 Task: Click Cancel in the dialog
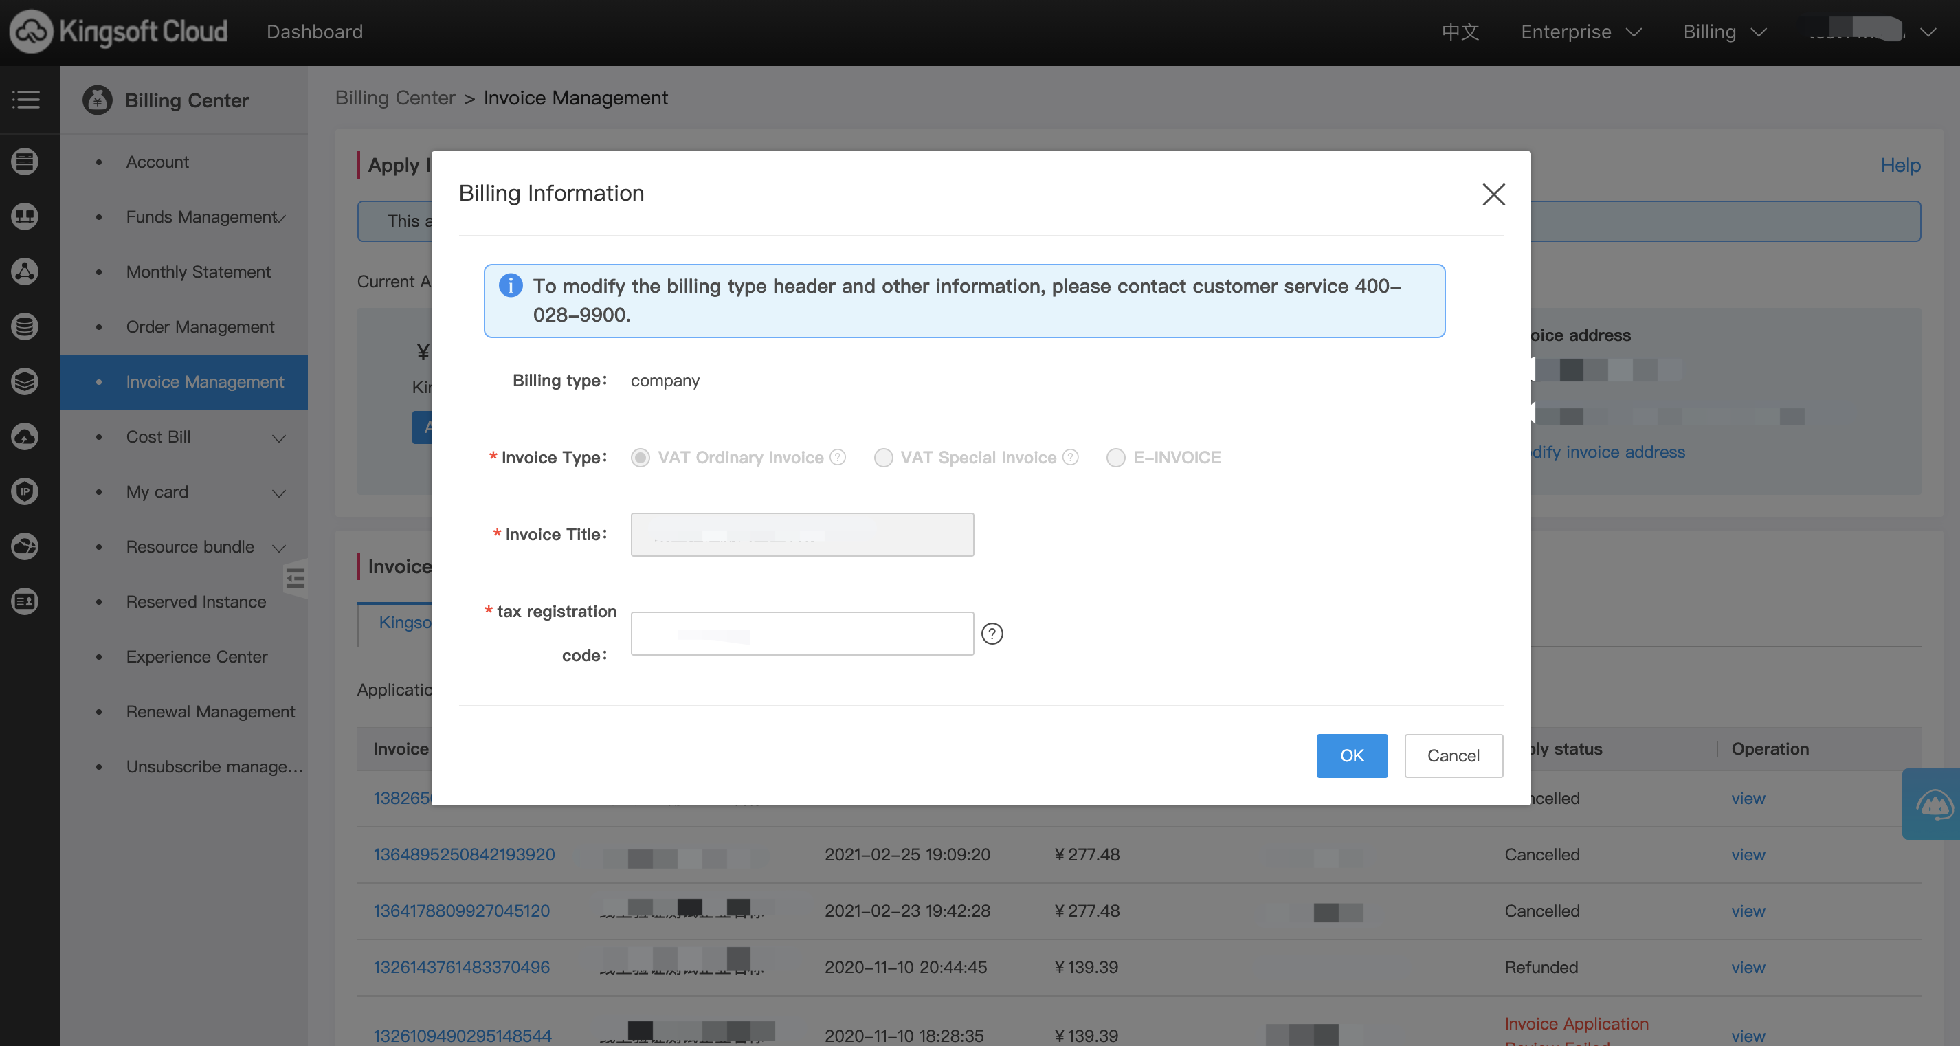point(1453,755)
